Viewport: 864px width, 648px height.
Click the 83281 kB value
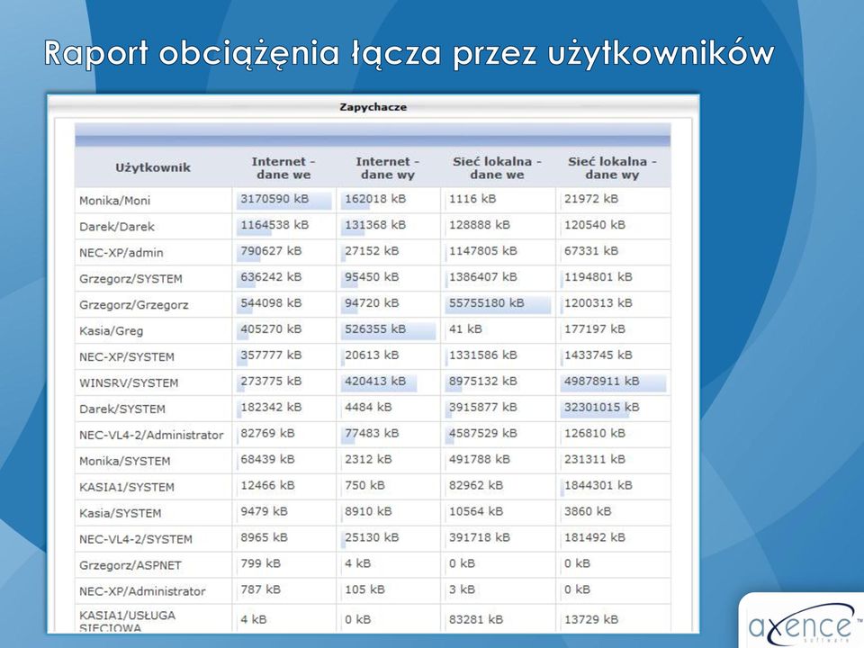click(476, 619)
